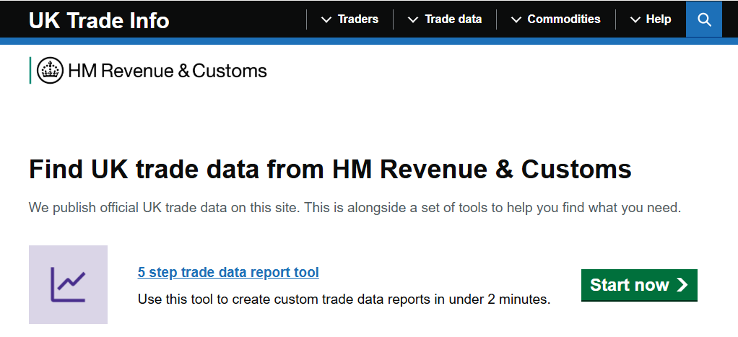Click the teal vertical bar beside HMRC logo
Screen dimensions: 738x337
(30, 70)
